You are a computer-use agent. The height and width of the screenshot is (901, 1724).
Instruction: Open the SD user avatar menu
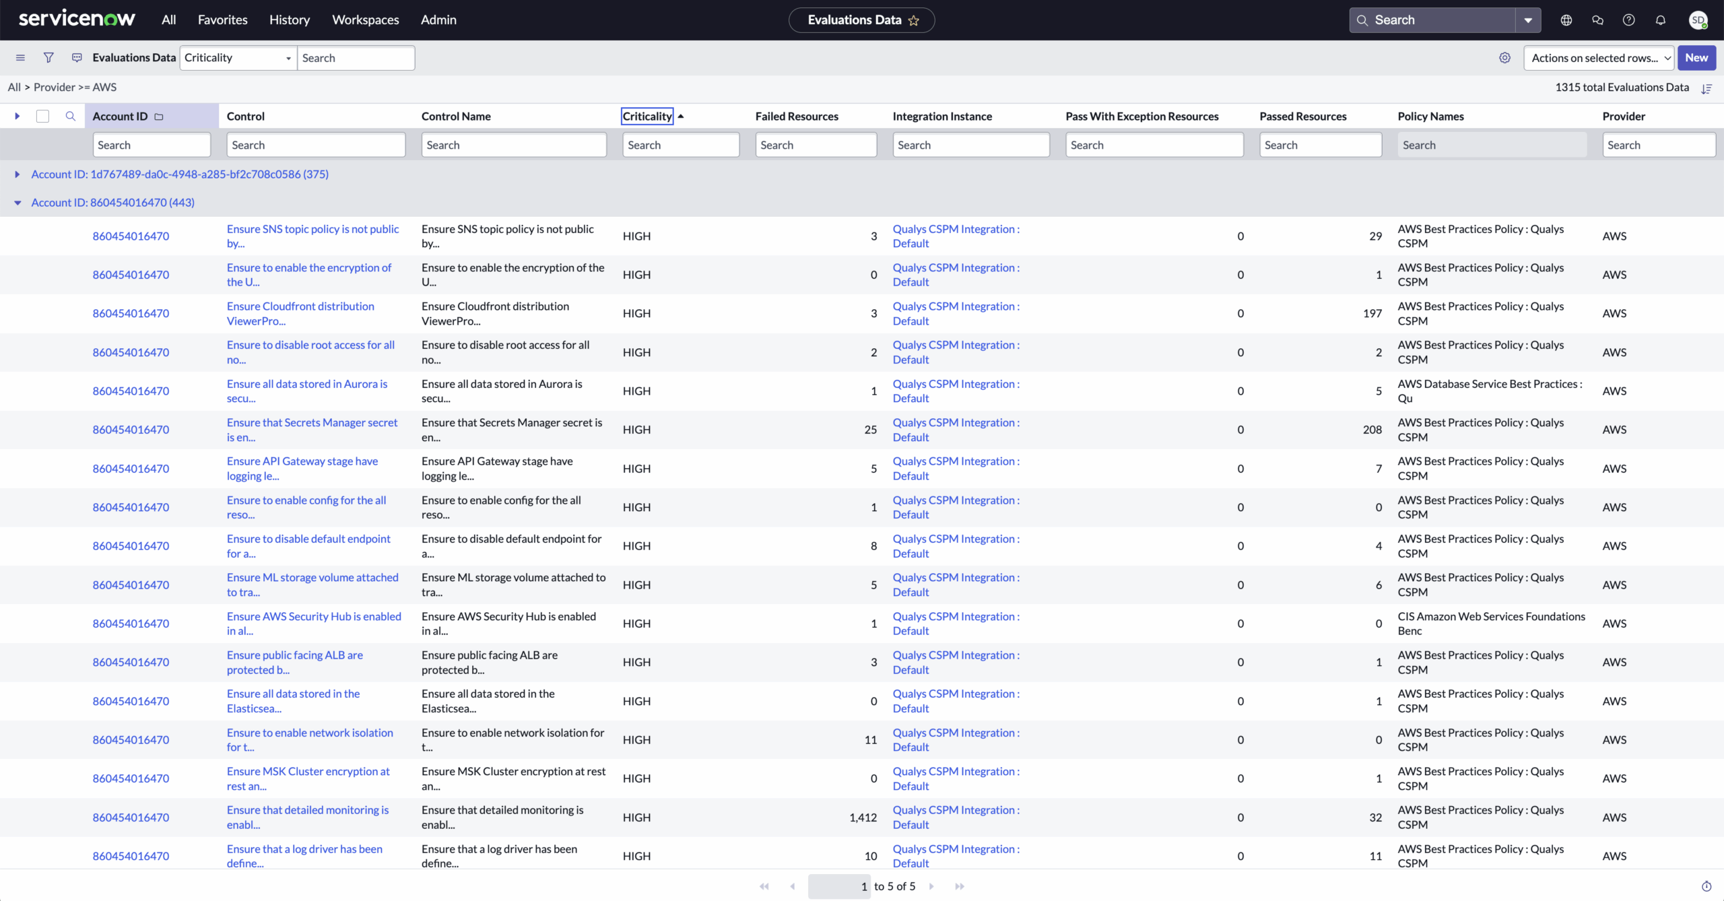pos(1698,20)
